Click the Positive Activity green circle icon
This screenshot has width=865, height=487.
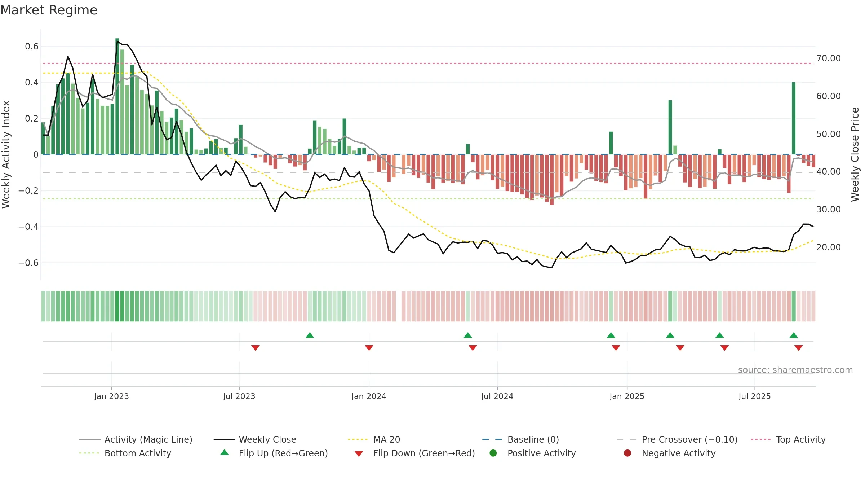[x=493, y=453]
